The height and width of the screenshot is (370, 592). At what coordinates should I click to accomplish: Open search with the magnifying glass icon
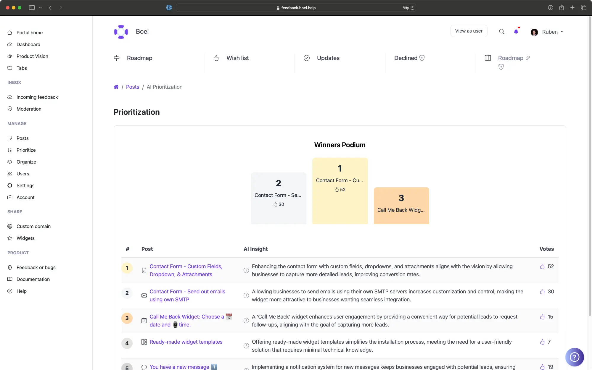[x=501, y=31]
